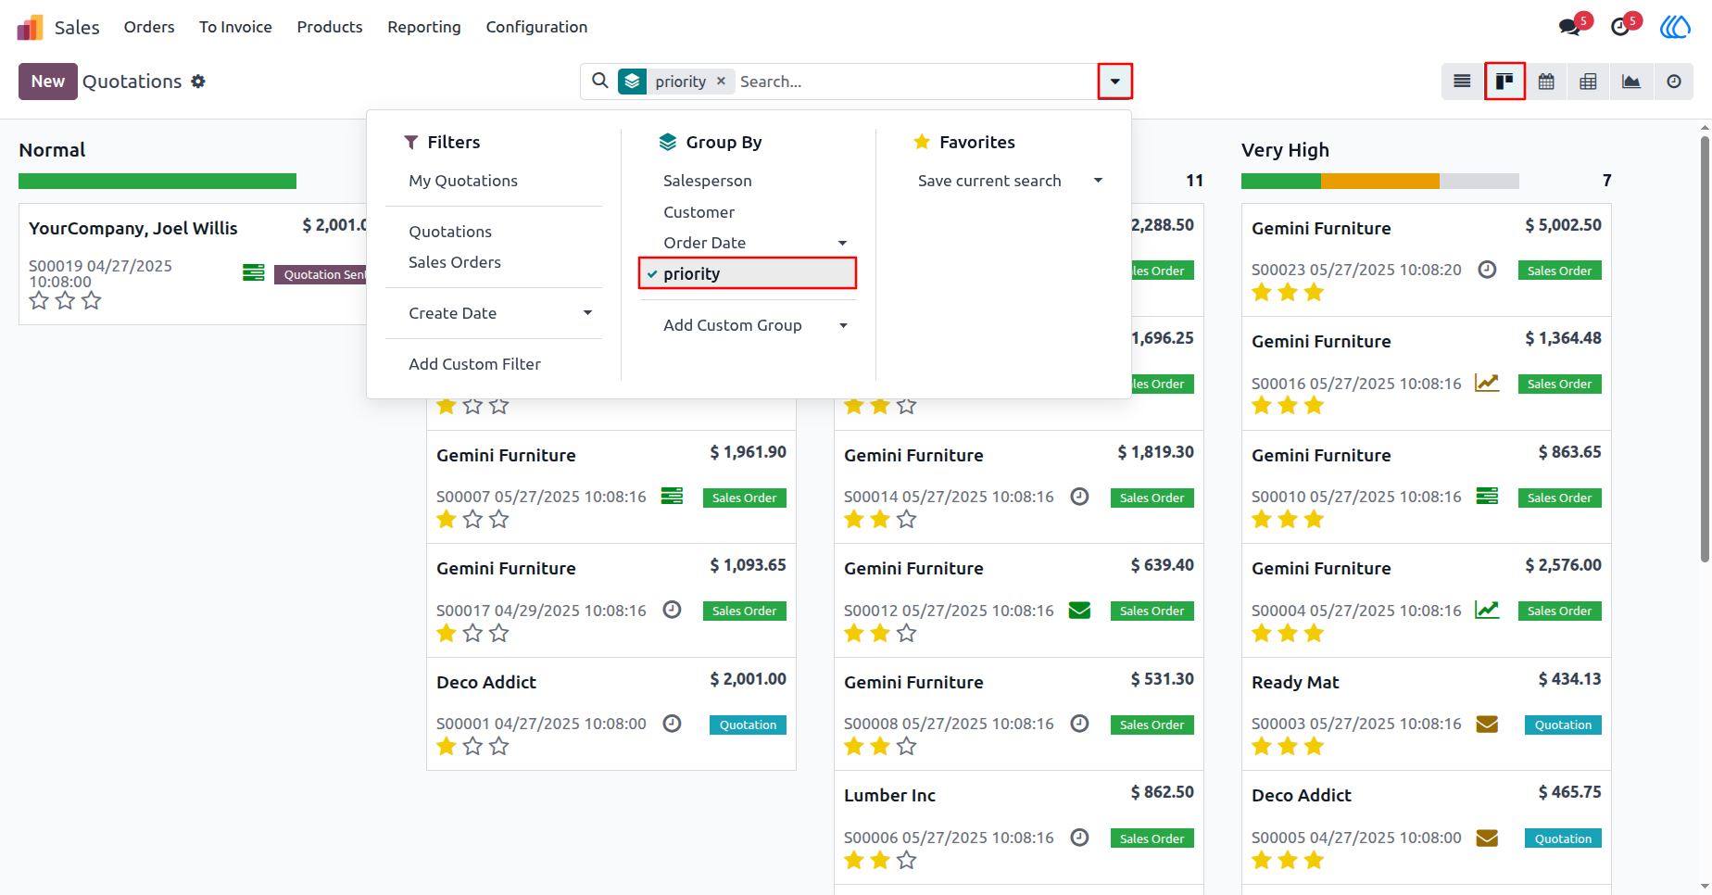Click the clock activity icon on S00023
The width and height of the screenshot is (1712, 895).
pyautogui.click(x=1487, y=270)
